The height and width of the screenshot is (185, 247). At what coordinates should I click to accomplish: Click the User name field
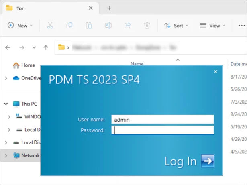pos(163,119)
